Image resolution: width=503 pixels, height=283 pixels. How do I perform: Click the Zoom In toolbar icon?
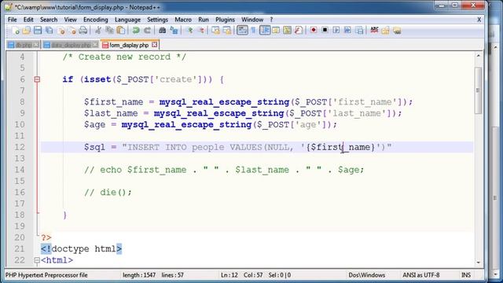(189, 31)
